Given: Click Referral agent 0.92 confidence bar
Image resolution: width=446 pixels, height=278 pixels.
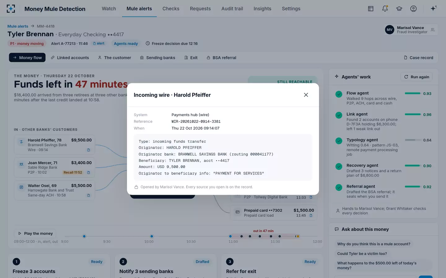Looking at the screenshot, I should click(x=413, y=187).
